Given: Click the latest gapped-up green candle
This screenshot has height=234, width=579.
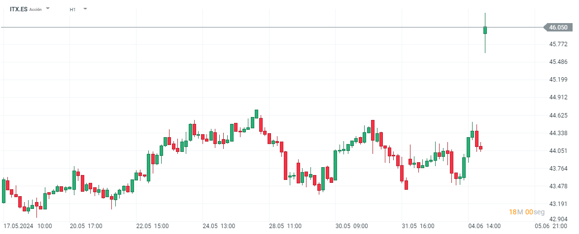Looking at the screenshot, I should pos(485,30).
